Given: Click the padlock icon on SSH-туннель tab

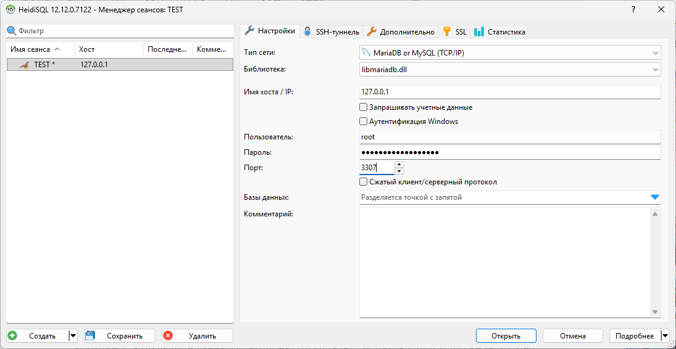Looking at the screenshot, I should point(307,31).
